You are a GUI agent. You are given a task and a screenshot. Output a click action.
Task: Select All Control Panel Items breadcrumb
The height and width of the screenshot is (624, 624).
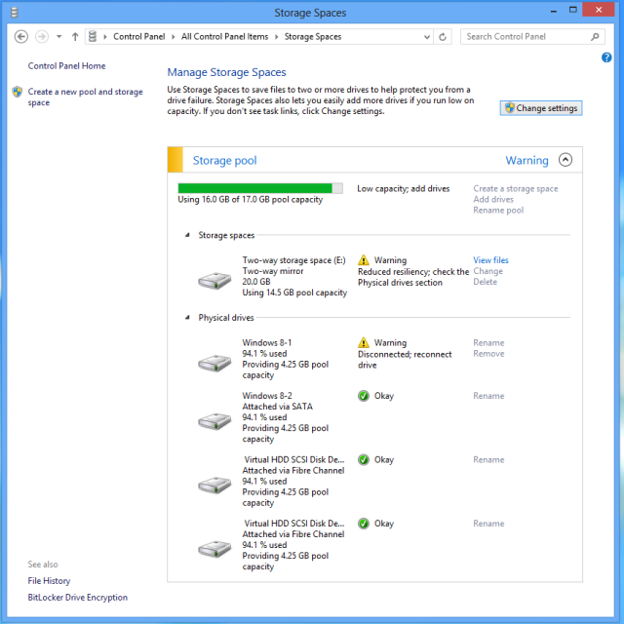[x=224, y=37]
